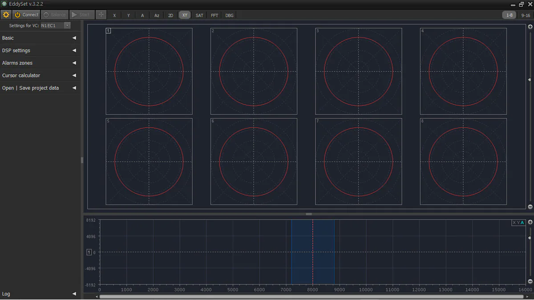Zoom in XY plots with plus icon
This screenshot has height=300, width=534.
(530, 27)
